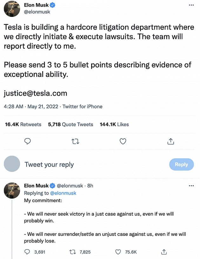Open the 5,718 Quote Tweets list
Screen dimensions: 200x259
[x=70, y=125]
